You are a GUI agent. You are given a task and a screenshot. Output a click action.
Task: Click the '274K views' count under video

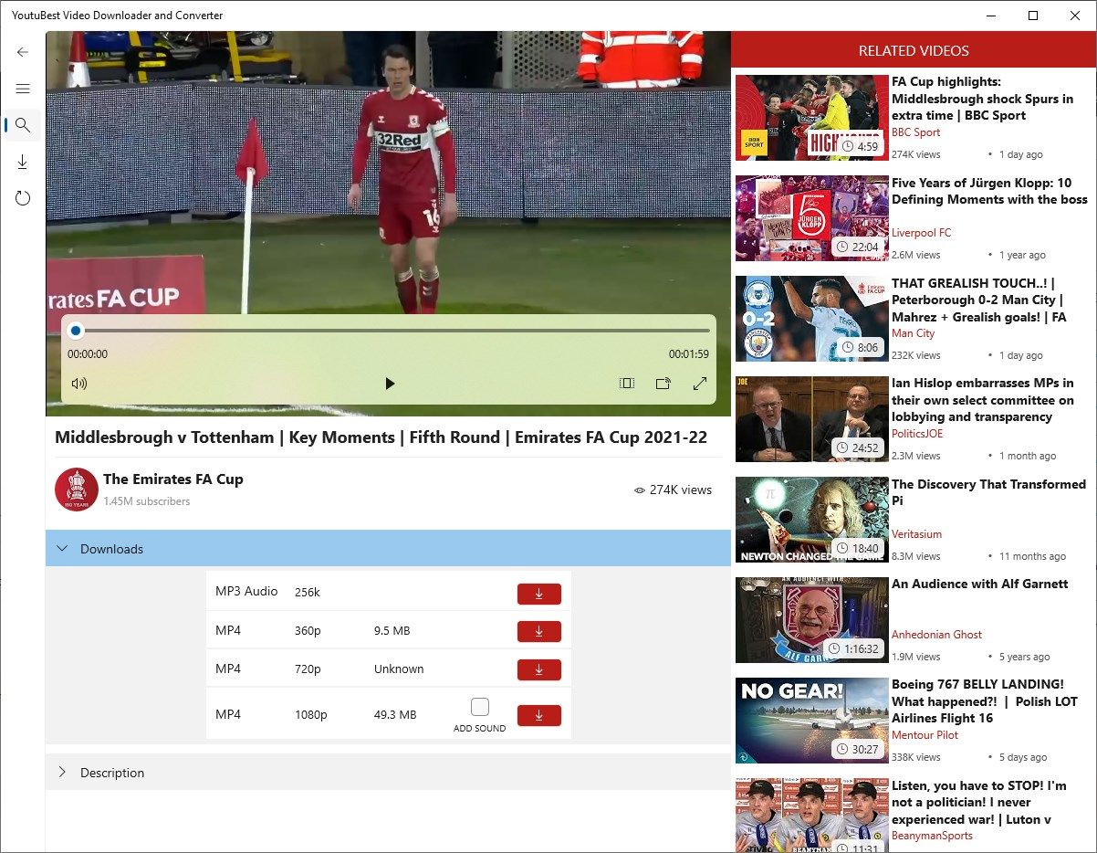coord(681,490)
